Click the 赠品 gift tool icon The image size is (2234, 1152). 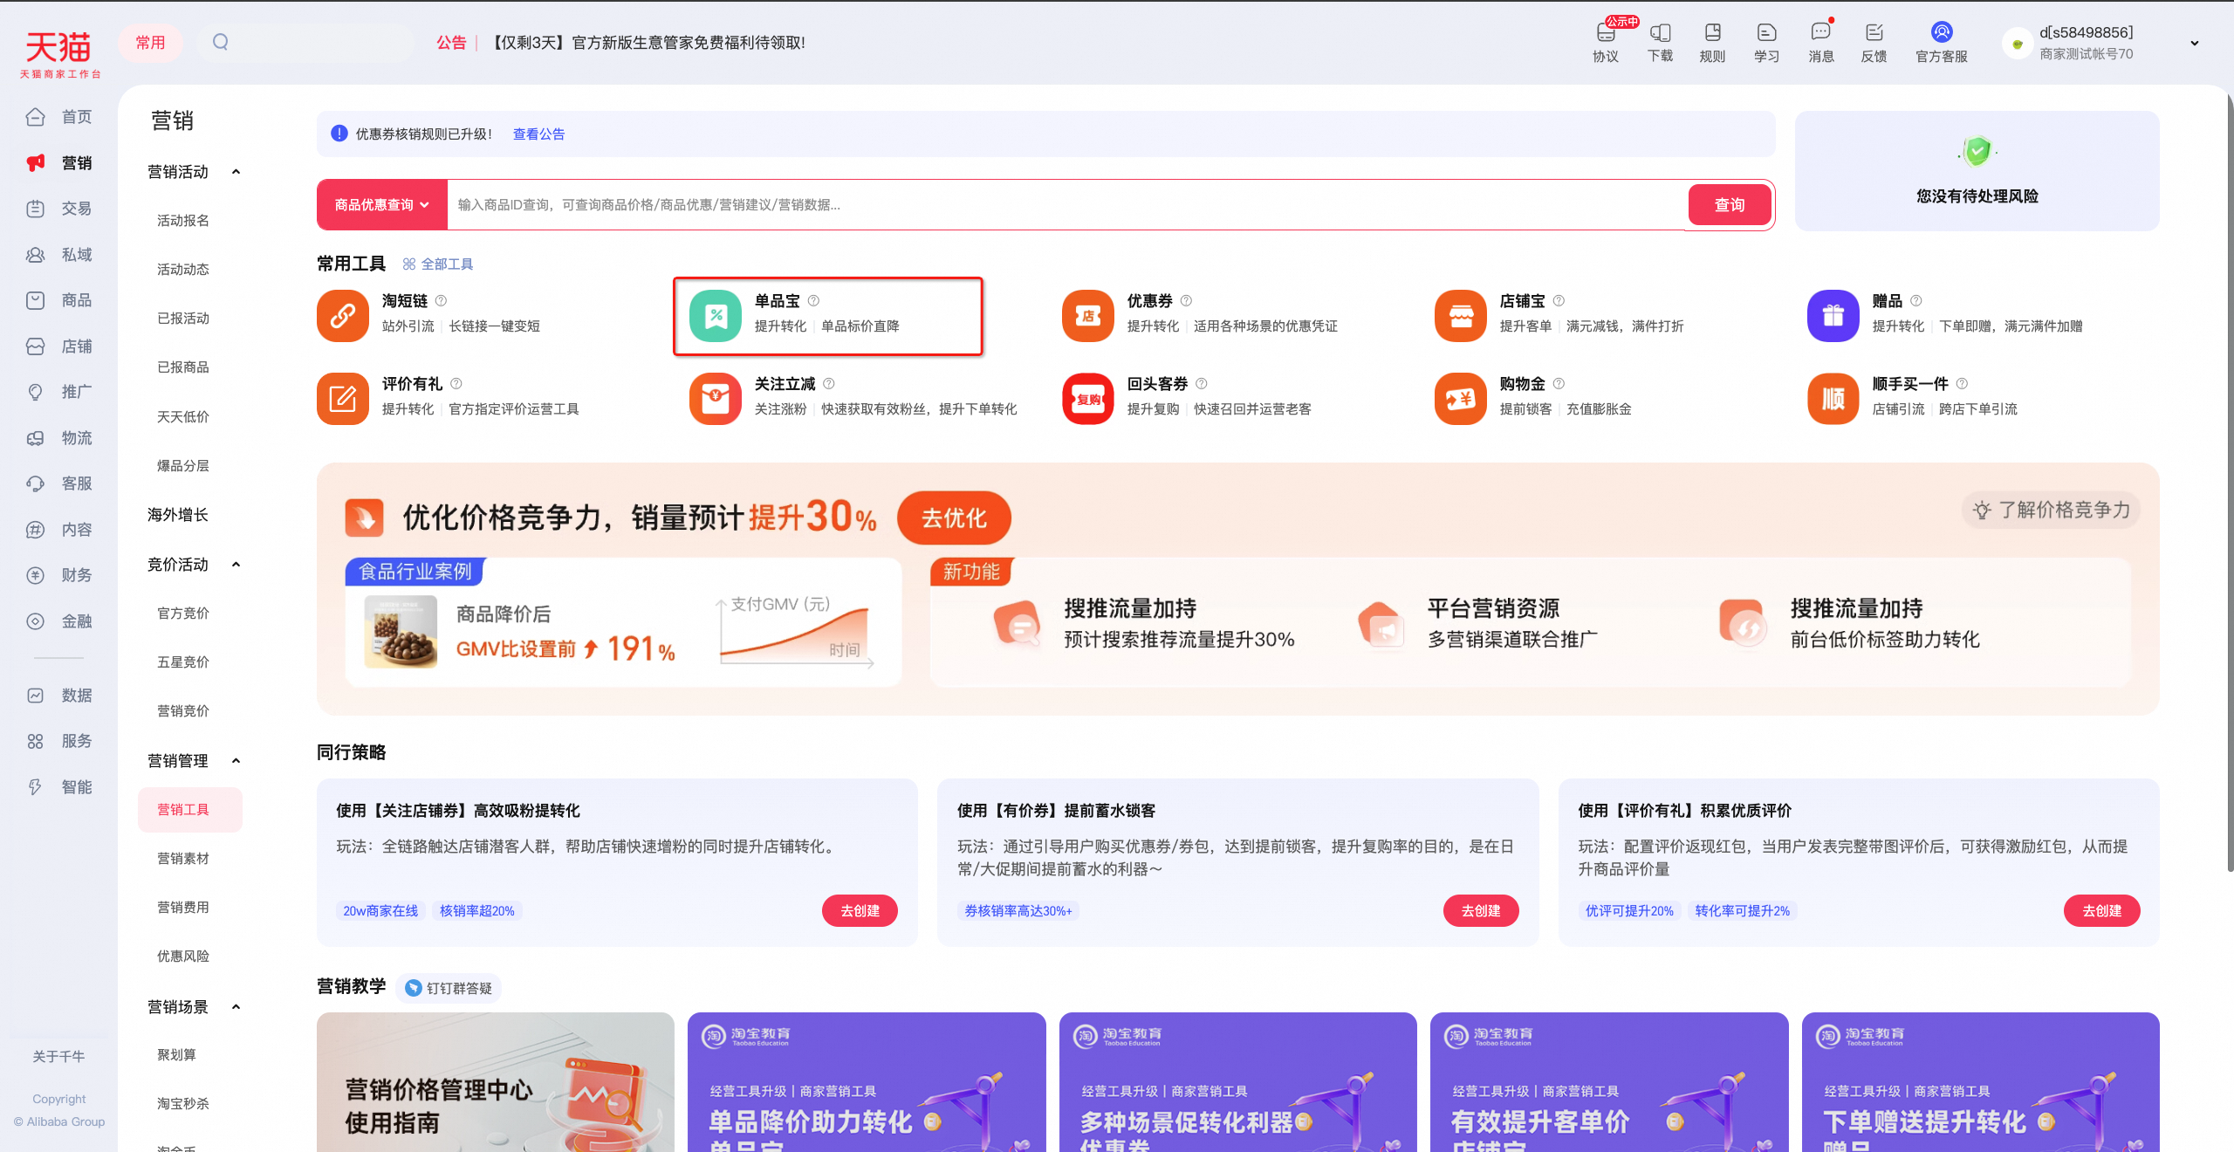click(x=1833, y=315)
